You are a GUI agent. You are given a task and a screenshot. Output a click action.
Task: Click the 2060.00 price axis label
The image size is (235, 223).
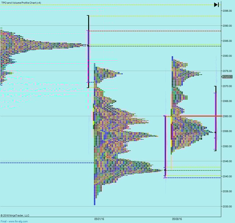pyautogui.click(x=228, y=116)
